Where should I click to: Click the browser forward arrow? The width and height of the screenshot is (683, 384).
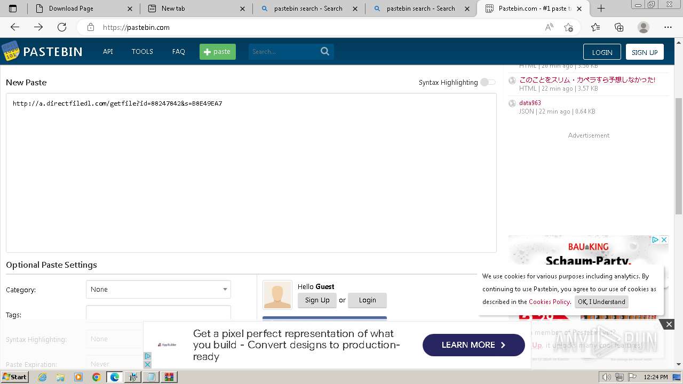pos(38,27)
